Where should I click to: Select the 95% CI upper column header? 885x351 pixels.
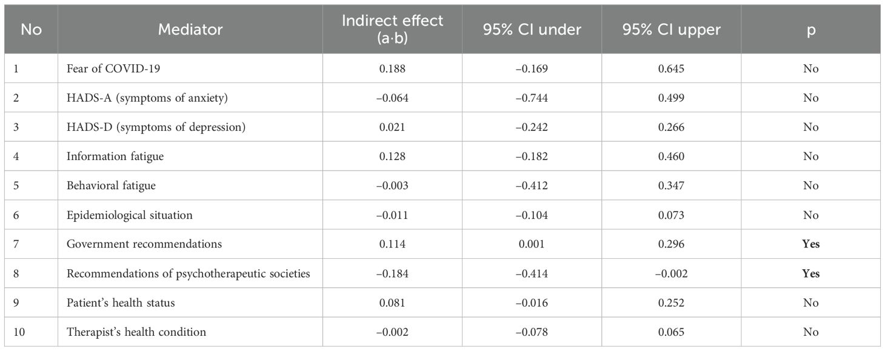[x=671, y=29]
